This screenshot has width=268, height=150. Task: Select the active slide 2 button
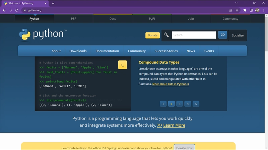pos(171,104)
